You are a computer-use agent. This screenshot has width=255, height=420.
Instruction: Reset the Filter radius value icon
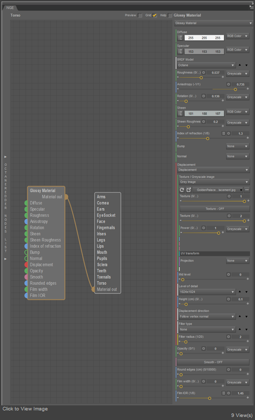click(x=228, y=337)
